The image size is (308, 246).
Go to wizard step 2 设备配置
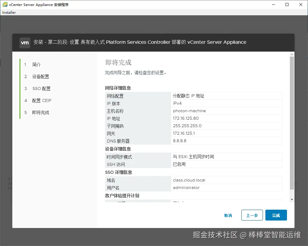coord(41,76)
